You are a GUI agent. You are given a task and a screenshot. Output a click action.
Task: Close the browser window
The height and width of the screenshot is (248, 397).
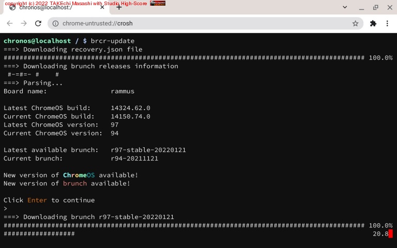click(389, 7)
